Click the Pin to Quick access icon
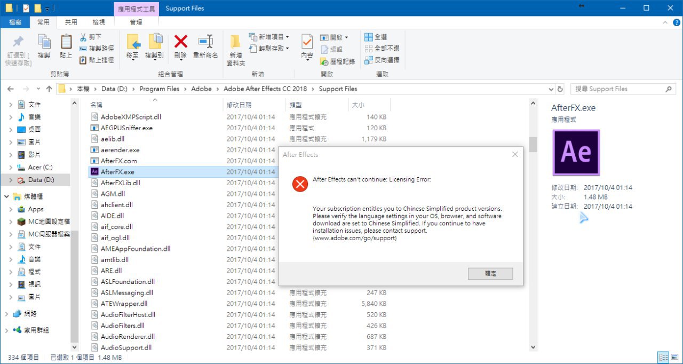This screenshot has width=683, height=364. 18,42
